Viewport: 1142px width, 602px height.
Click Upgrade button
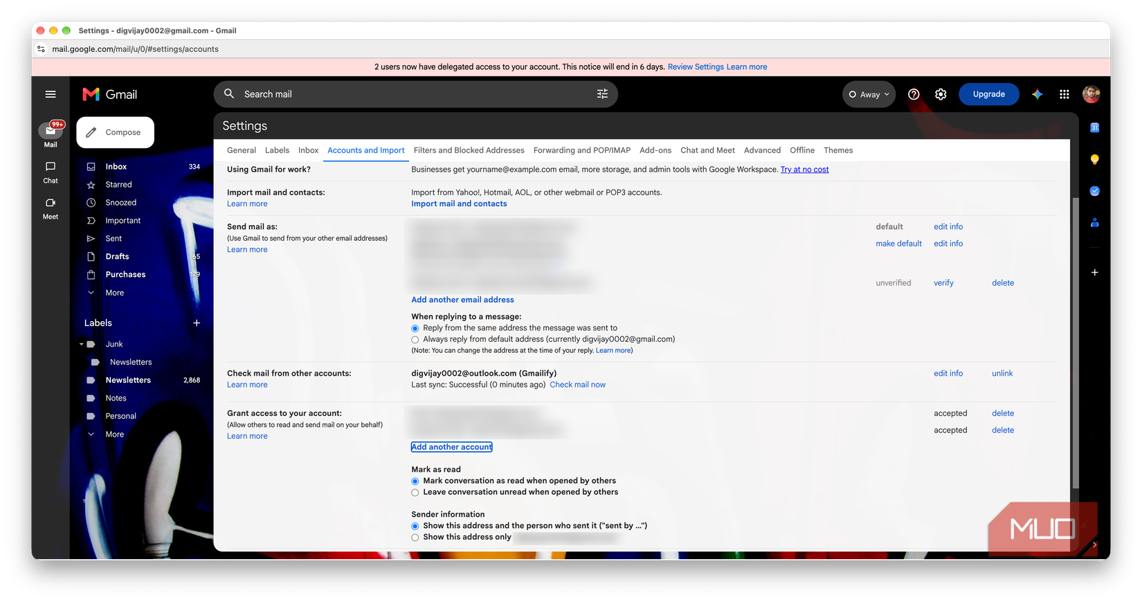(x=989, y=94)
